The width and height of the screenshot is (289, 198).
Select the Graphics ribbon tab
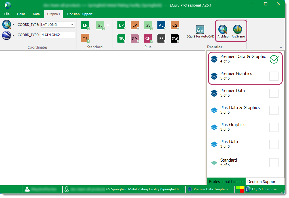coord(53,14)
